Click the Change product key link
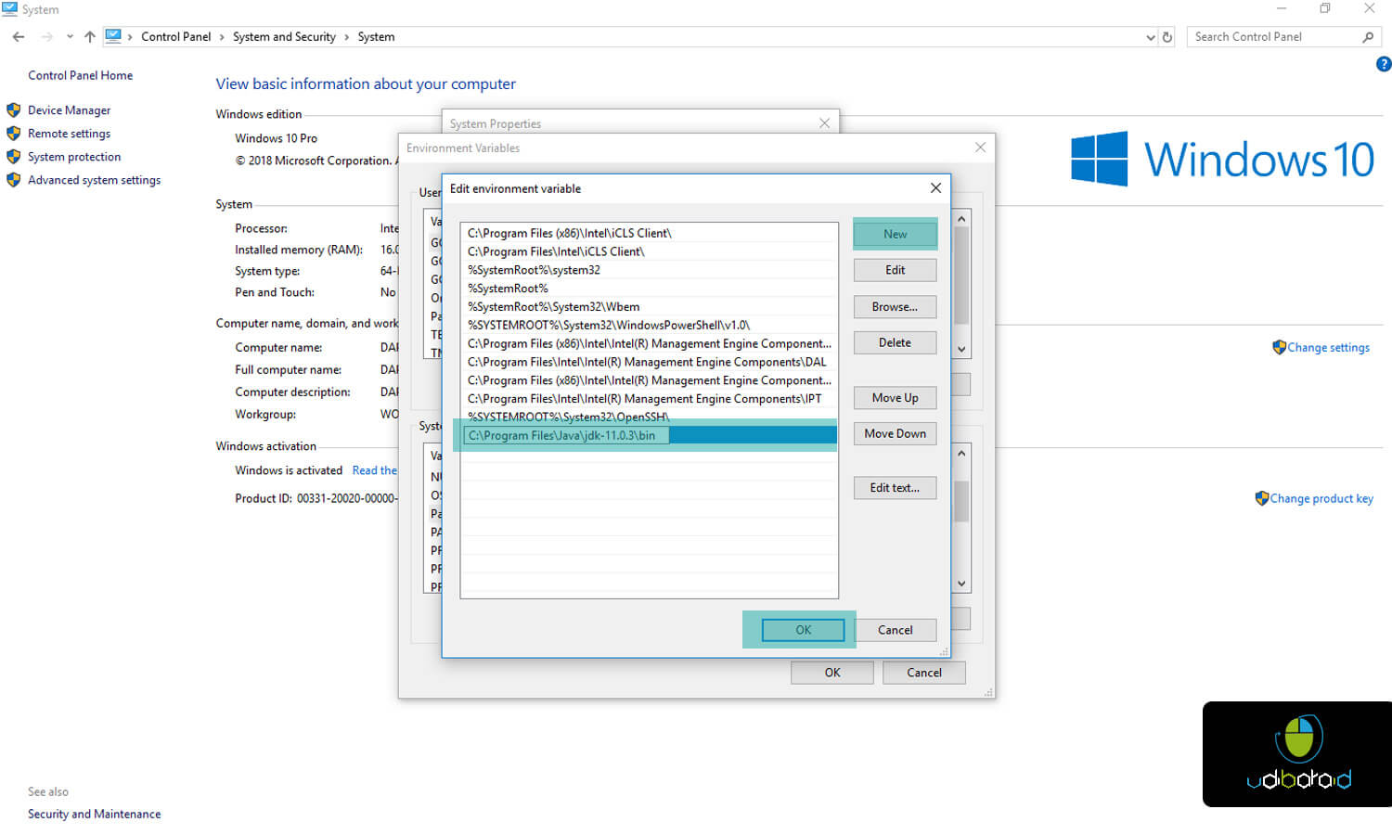The width and height of the screenshot is (1392, 835). coord(1321,498)
